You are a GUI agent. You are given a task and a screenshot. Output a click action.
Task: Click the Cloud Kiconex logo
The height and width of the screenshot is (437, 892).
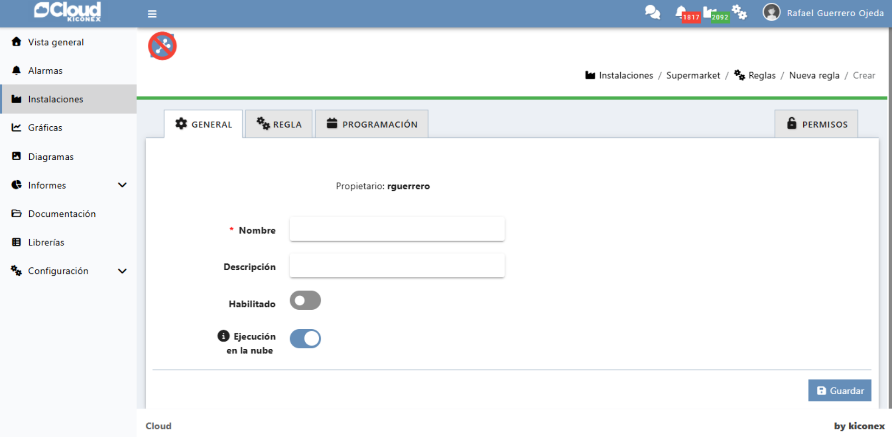pos(68,12)
